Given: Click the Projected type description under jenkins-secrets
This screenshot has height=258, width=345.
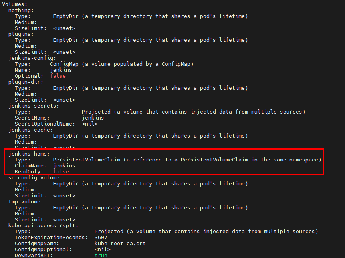Looking at the screenshot, I should point(193,112).
